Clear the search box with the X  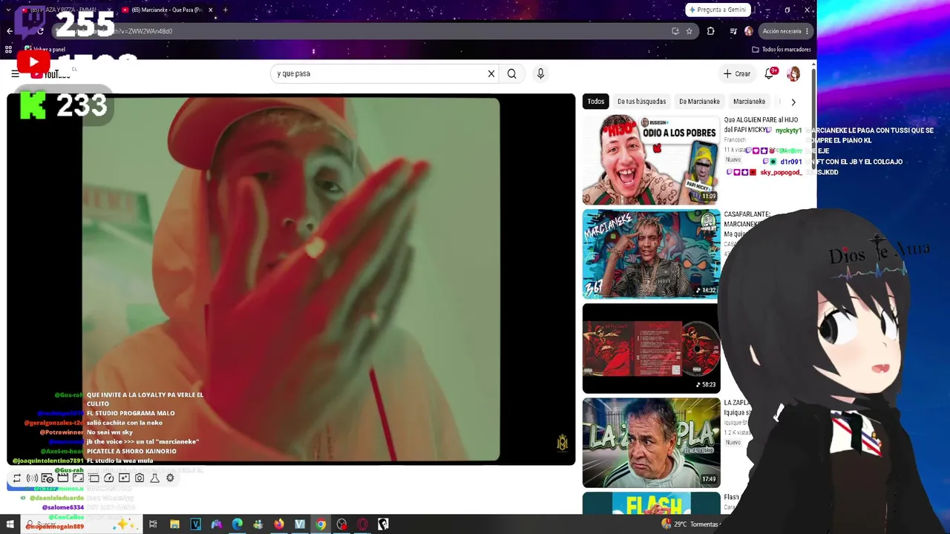click(x=491, y=73)
